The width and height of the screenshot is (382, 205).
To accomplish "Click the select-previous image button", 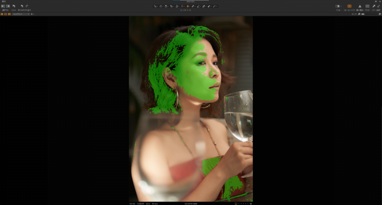I will [x=3, y=6].
